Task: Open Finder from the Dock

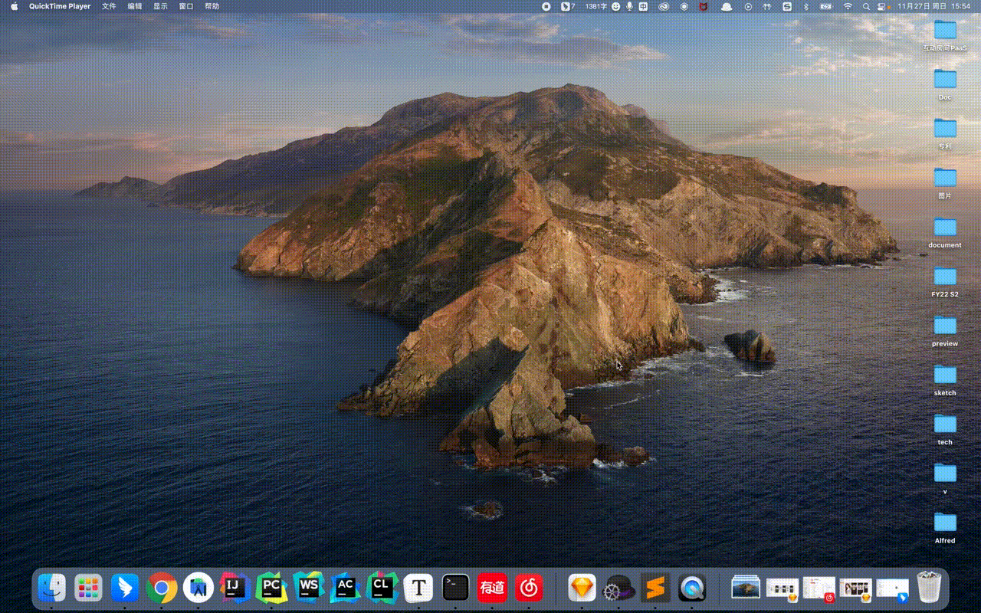Action: 51,588
